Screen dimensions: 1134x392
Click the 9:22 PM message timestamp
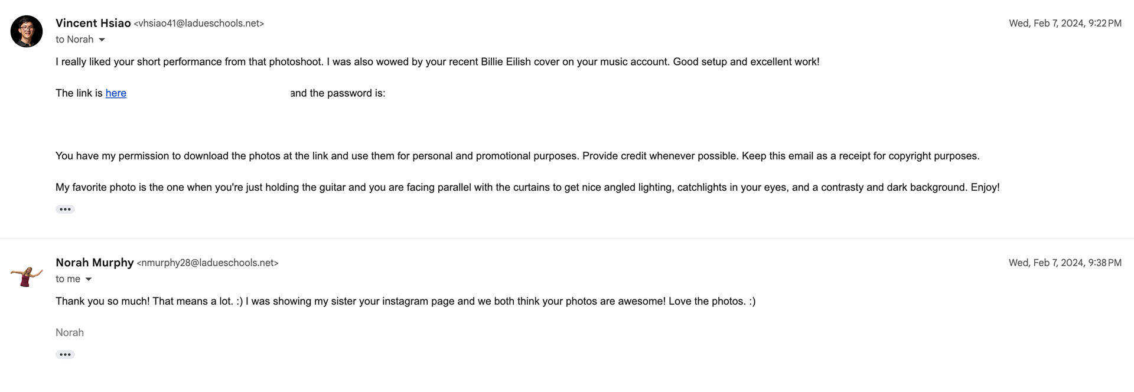coord(1064,24)
